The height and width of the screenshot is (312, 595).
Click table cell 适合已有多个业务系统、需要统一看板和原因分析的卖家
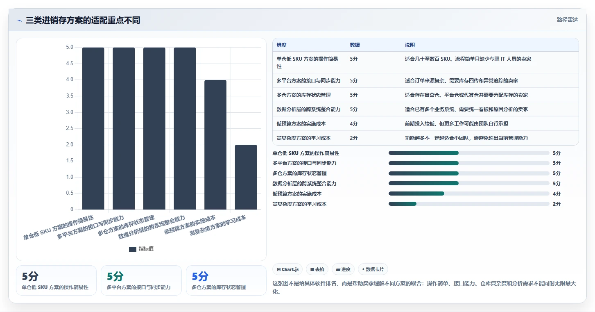coord(466,109)
